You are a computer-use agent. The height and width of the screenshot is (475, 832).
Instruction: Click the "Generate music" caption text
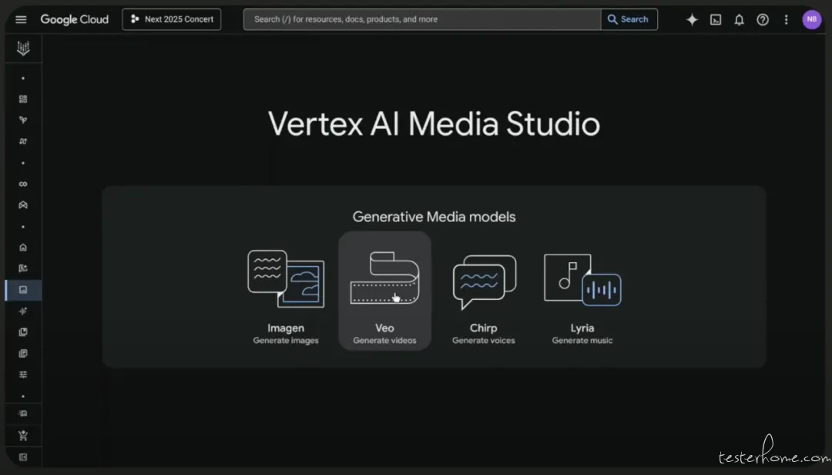[x=582, y=341]
